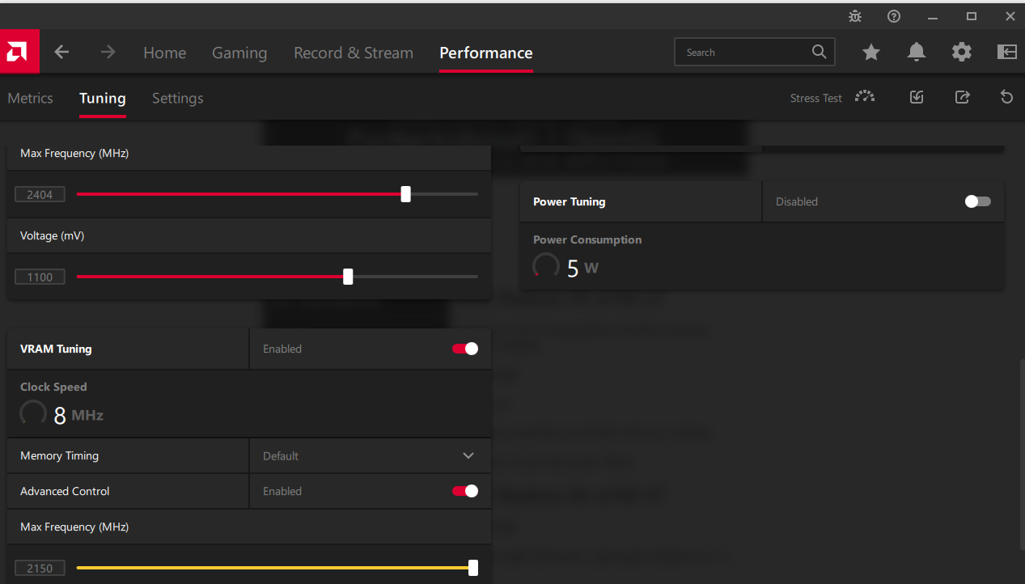Image resolution: width=1025 pixels, height=584 pixels.
Task: Open settings gear icon
Action: (962, 53)
